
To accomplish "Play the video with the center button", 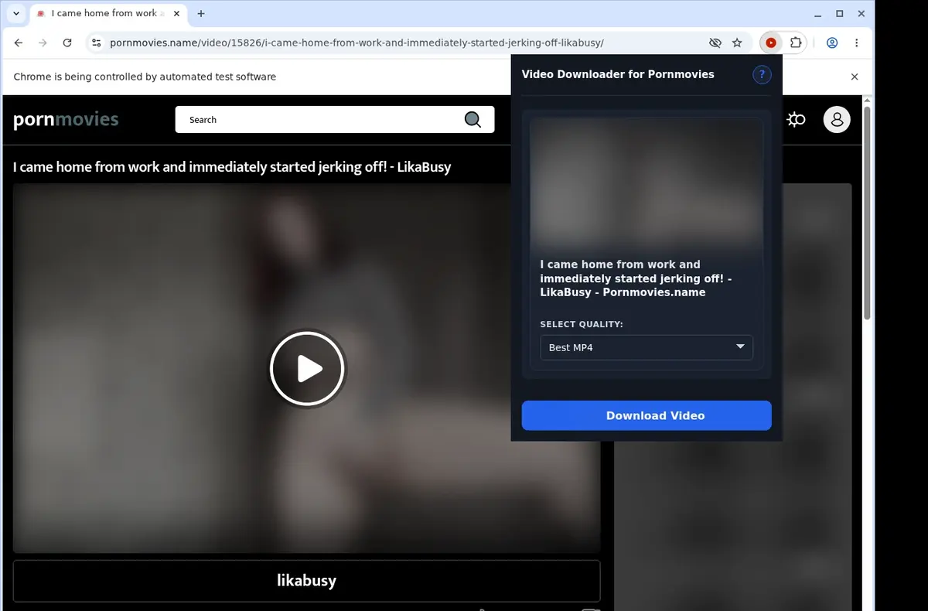I will 307,369.
